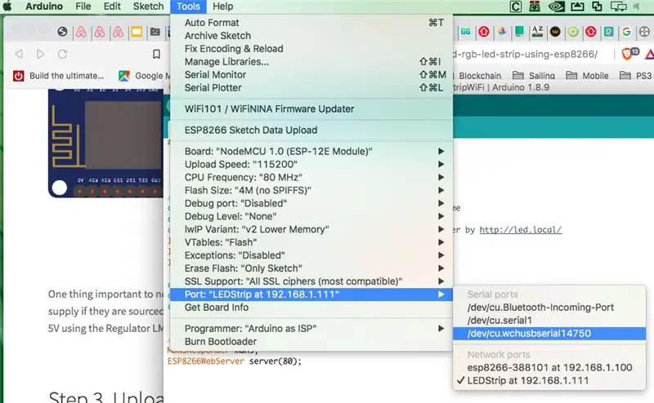This screenshot has height=403, width=654.
Task: Reload the browser page
Action: point(63,54)
